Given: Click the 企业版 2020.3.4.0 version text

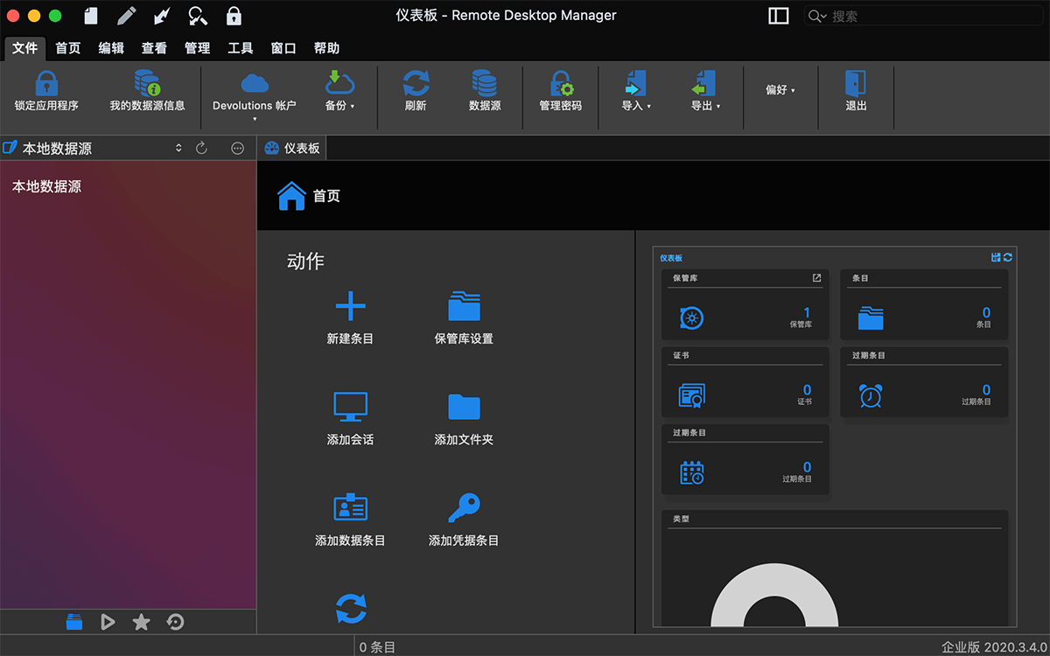Looking at the screenshot, I should pyautogui.click(x=993, y=647).
